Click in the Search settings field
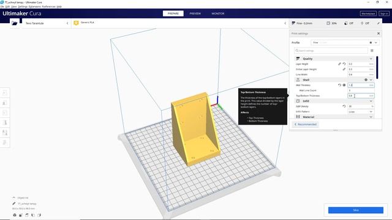 point(331,51)
